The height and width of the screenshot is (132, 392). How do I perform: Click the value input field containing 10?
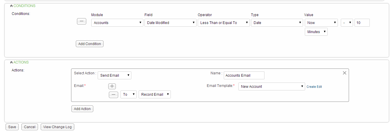pyautogui.click(x=362, y=23)
